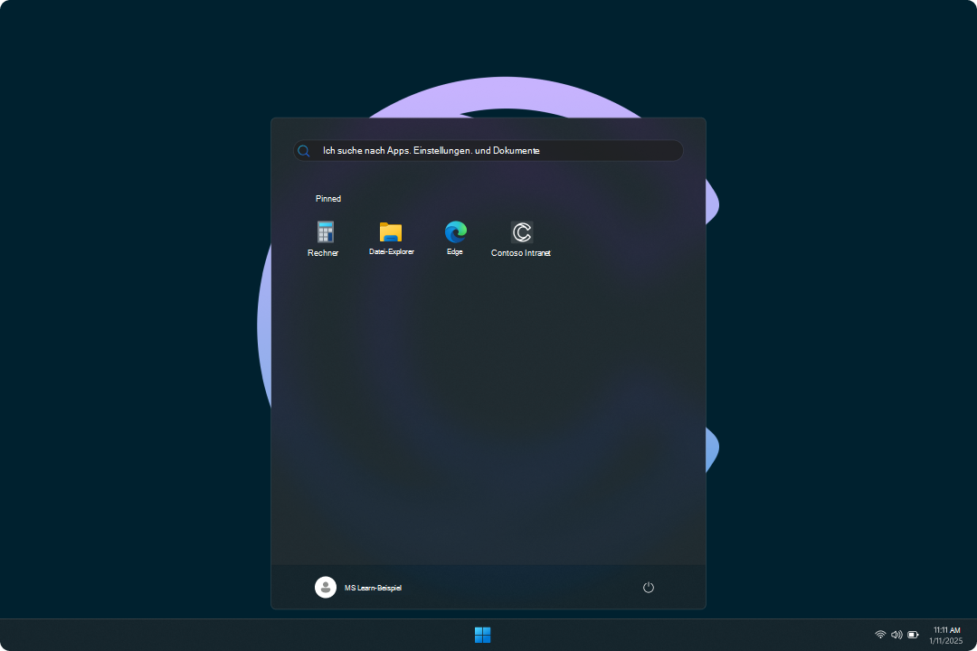Click the Datei-Explorer label text
This screenshot has width=977, height=651.
coord(391,252)
